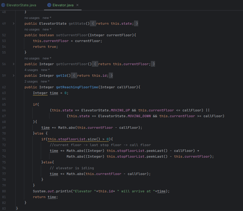Click 'Math.abs' call on line 69
This screenshot has height=211, width=243.
[x=67, y=128]
